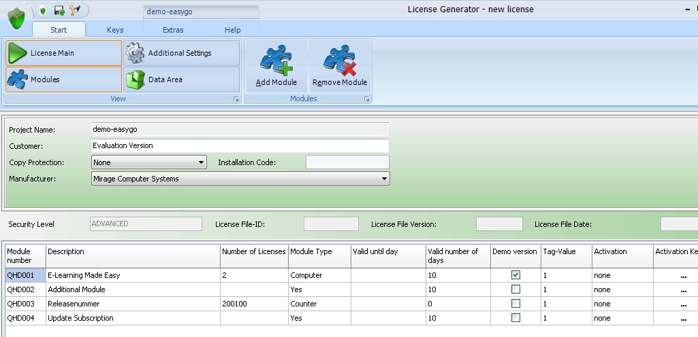Click the save-with-shield quick access icon

(59, 10)
